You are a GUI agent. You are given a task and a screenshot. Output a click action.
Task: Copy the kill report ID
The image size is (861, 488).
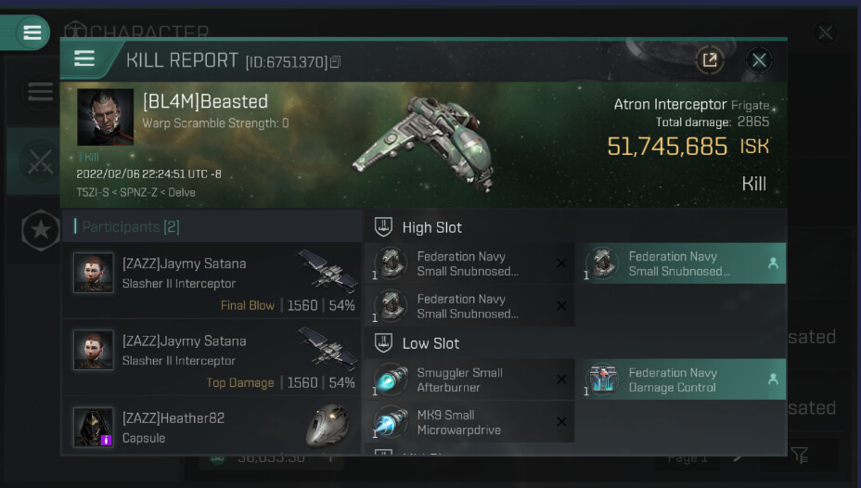tap(336, 62)
